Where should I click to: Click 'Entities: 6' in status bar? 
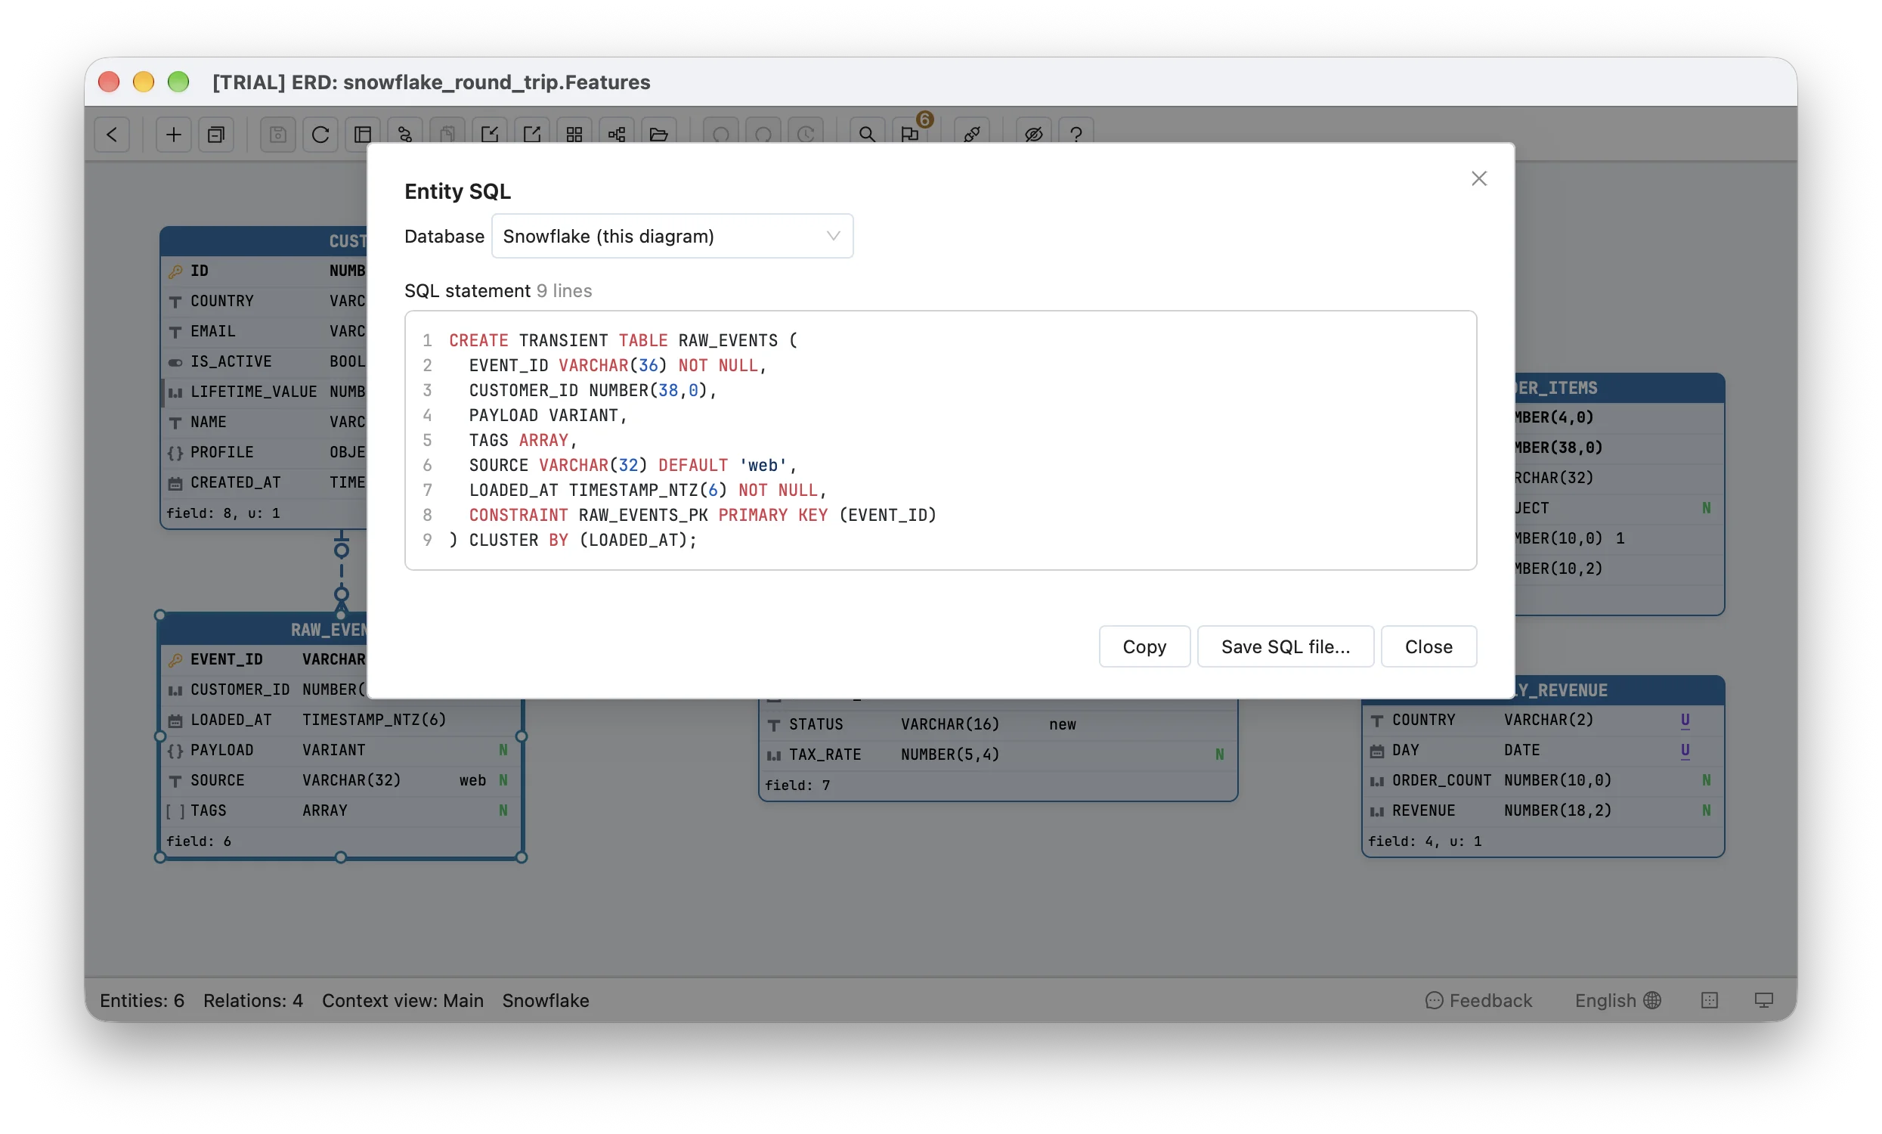[142, 1000]
